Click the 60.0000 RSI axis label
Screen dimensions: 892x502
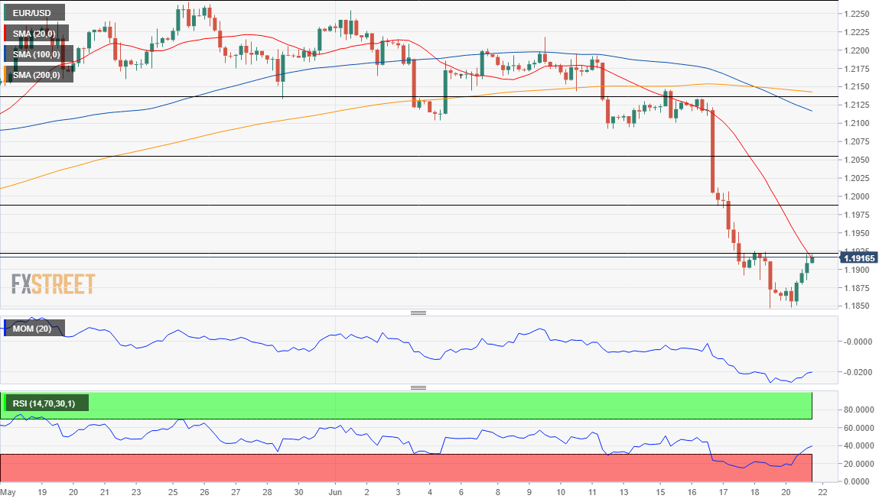click(x=858, y=428)
